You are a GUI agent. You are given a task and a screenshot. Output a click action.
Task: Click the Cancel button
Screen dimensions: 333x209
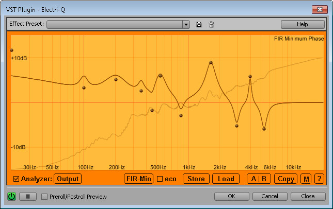[x=269, y=196]
